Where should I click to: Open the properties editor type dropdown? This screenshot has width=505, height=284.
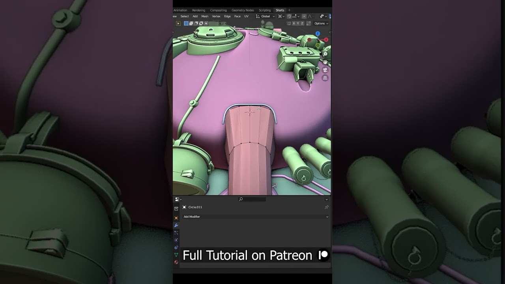point(178,199)
